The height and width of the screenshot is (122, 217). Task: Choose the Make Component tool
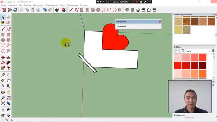[8, 17]
